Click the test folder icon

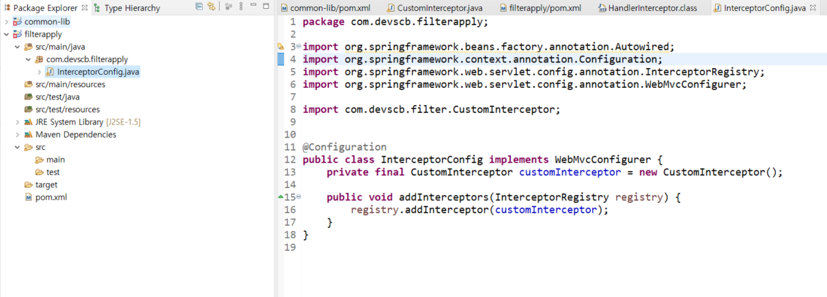click(x=39, y=172)
